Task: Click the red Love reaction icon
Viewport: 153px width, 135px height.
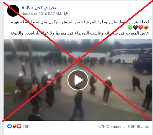Action: 19,126
